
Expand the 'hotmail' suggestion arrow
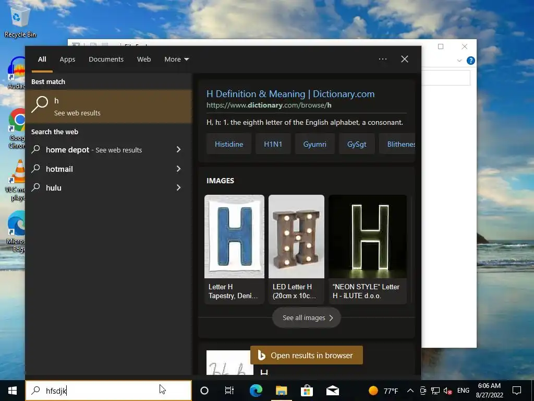(x=178, y=169)
